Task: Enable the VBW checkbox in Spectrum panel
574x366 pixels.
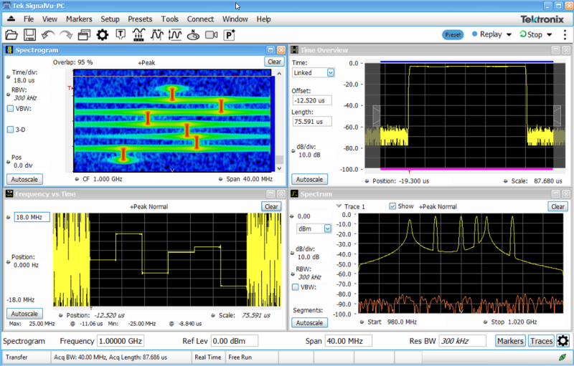Action: (296, 287)
